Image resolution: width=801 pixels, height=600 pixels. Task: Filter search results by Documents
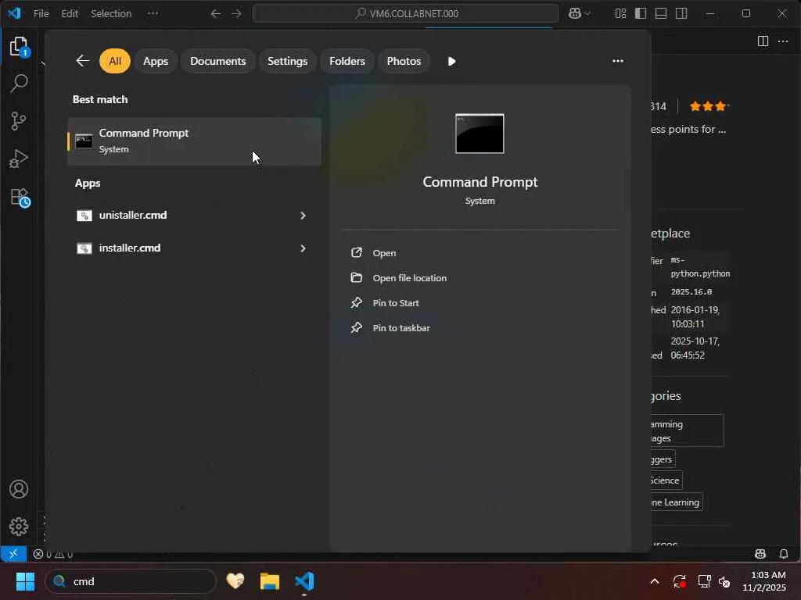pos(218,61)
